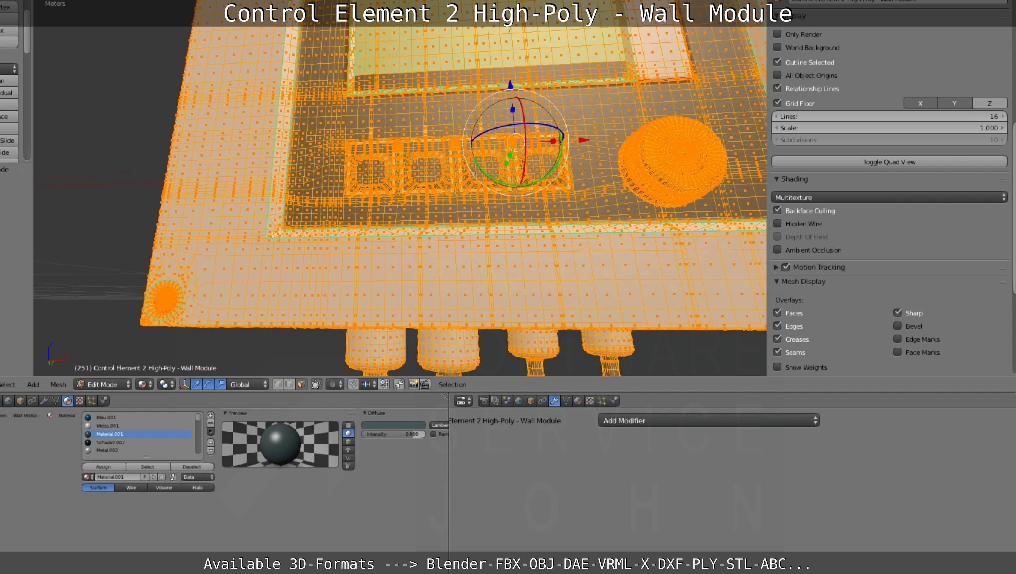The height and width of the screenshot is (574, 1016).
Task: Add a new material slot plus icon
Action: (x=211, y=415)
